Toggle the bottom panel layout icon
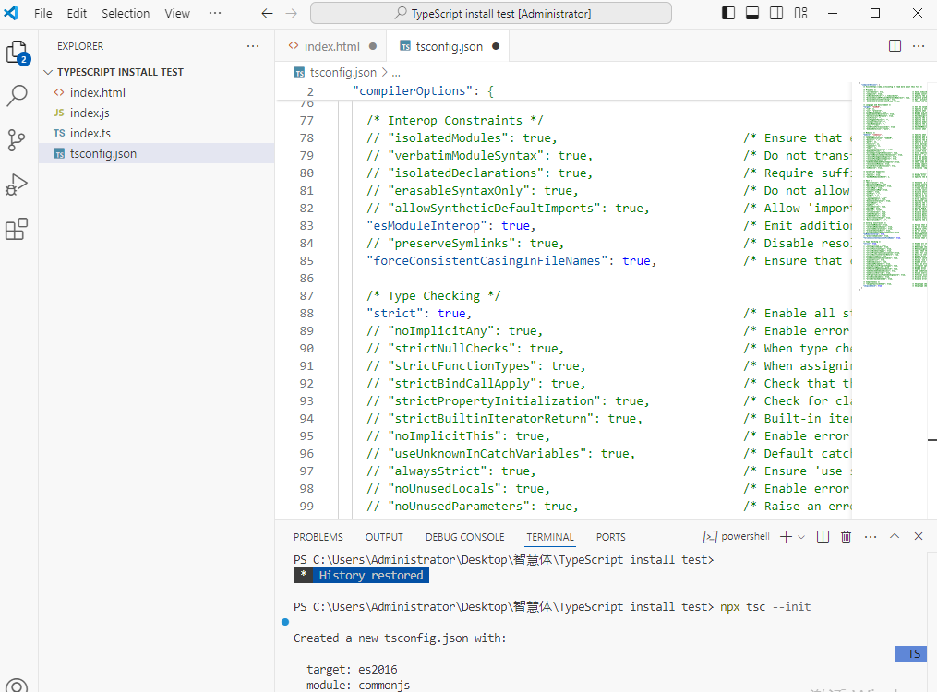 752,13
